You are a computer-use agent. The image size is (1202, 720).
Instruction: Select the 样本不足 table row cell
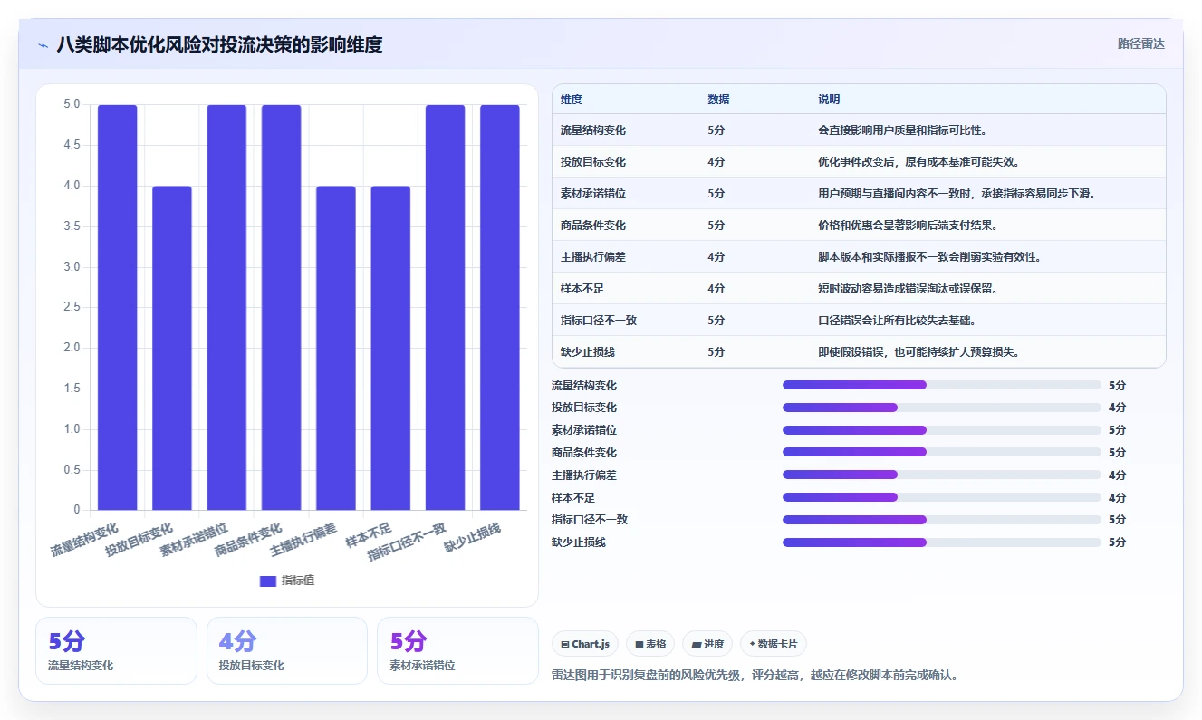[582, 289]
